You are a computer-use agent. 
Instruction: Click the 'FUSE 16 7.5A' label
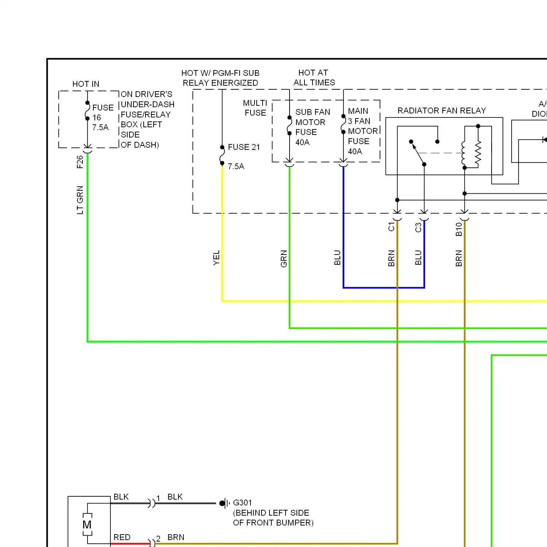click(x=103, y=117)
